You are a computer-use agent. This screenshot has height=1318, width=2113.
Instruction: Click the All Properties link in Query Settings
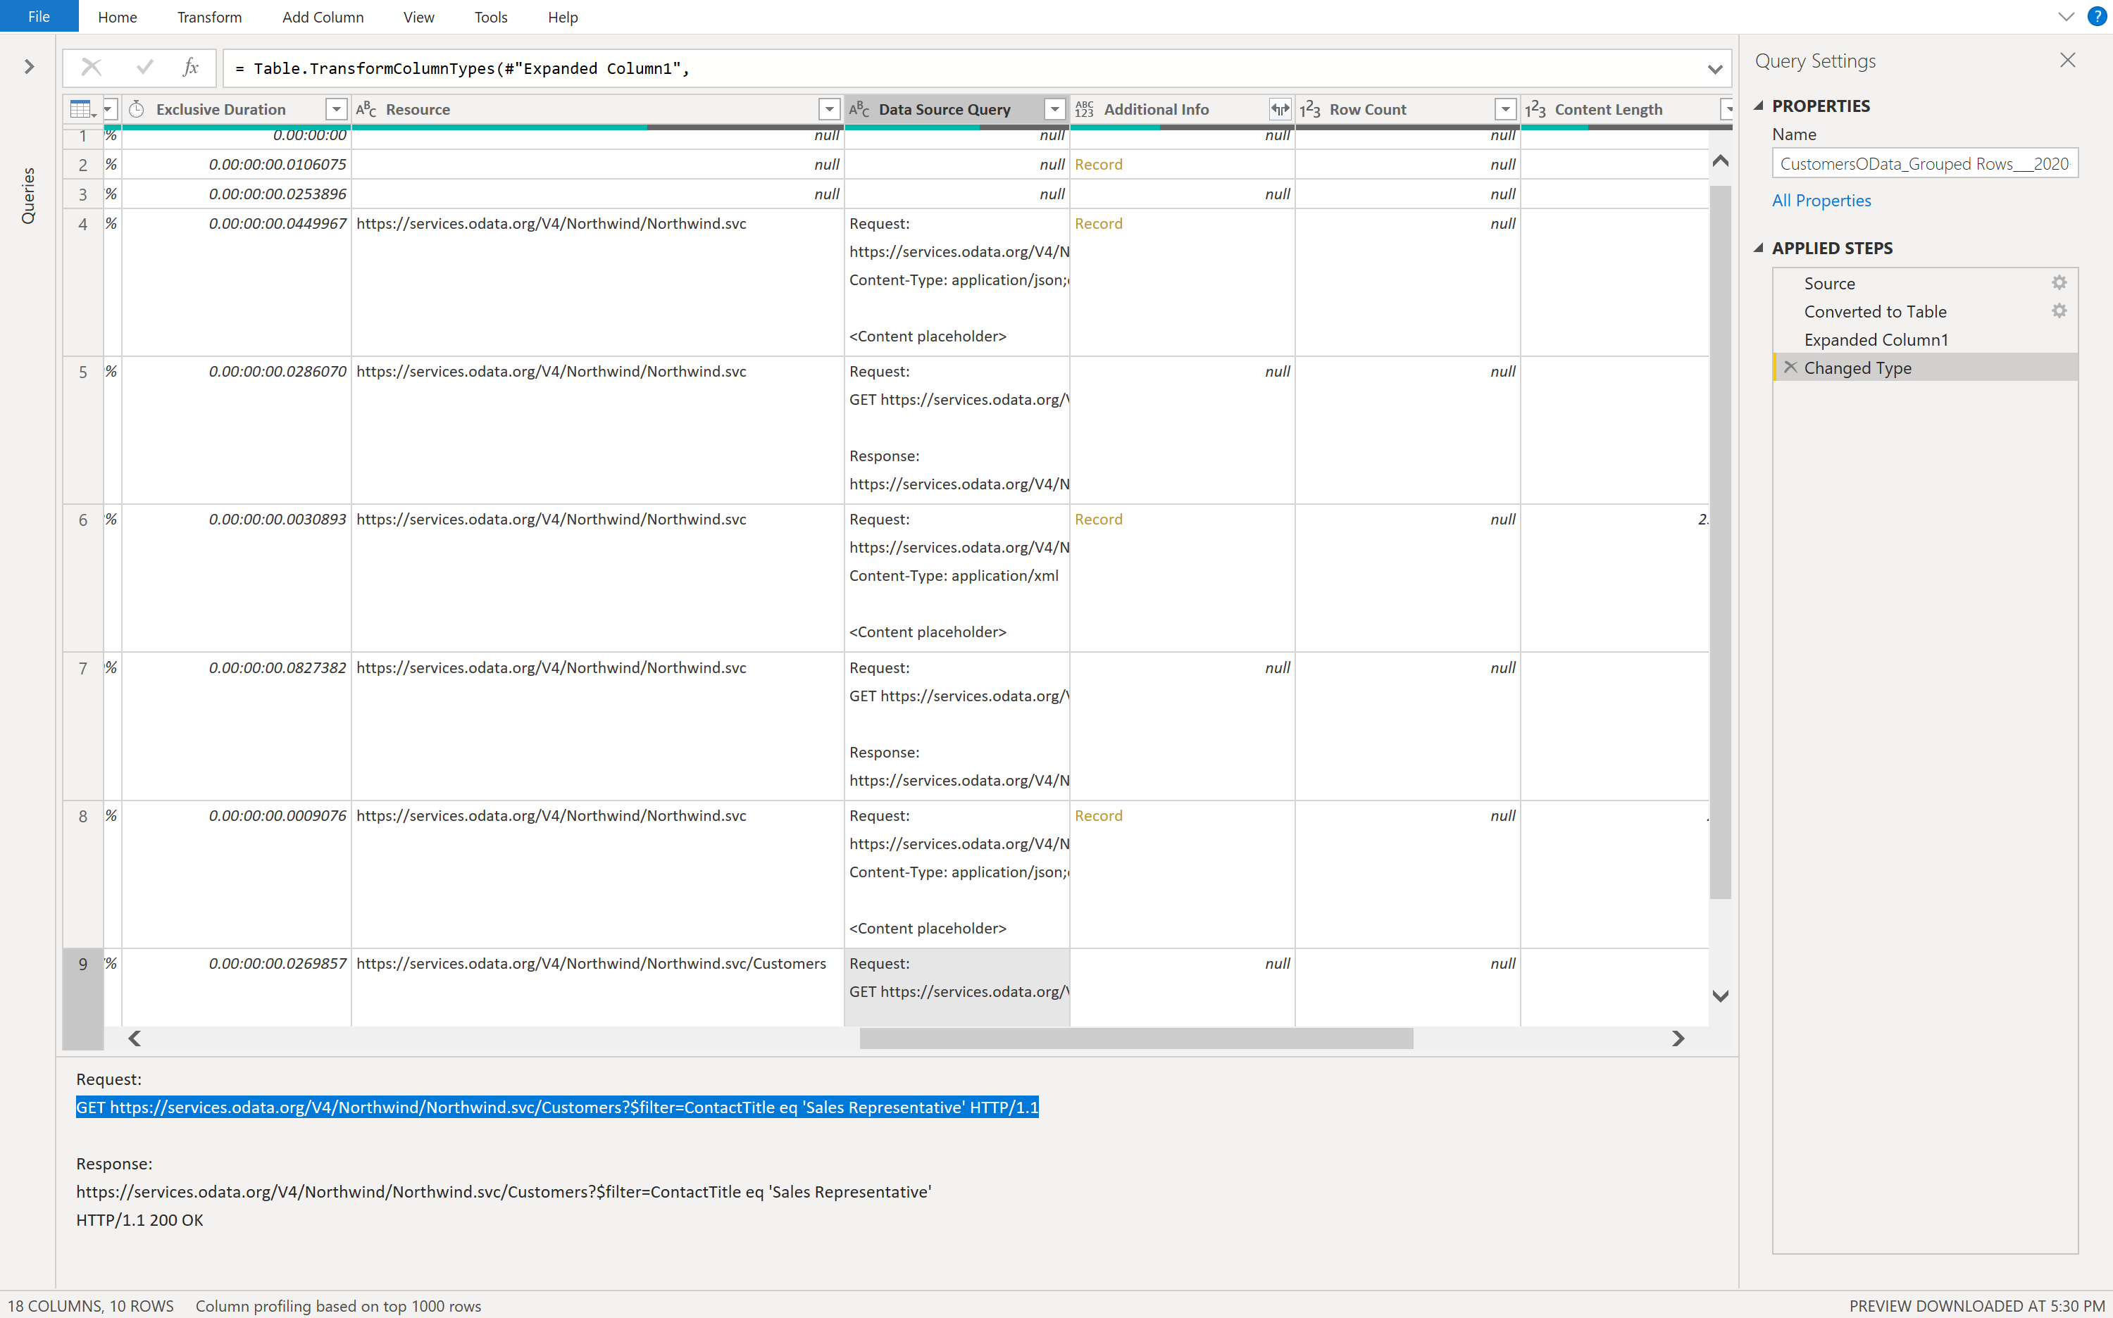(1821, 199)
